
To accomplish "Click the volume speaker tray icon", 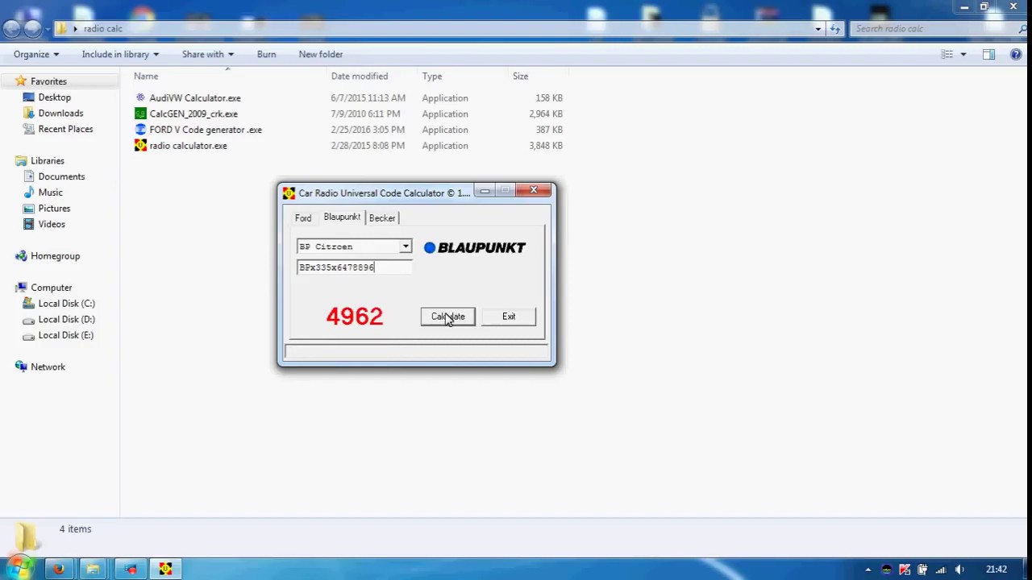I will click(x=959, y=570).
